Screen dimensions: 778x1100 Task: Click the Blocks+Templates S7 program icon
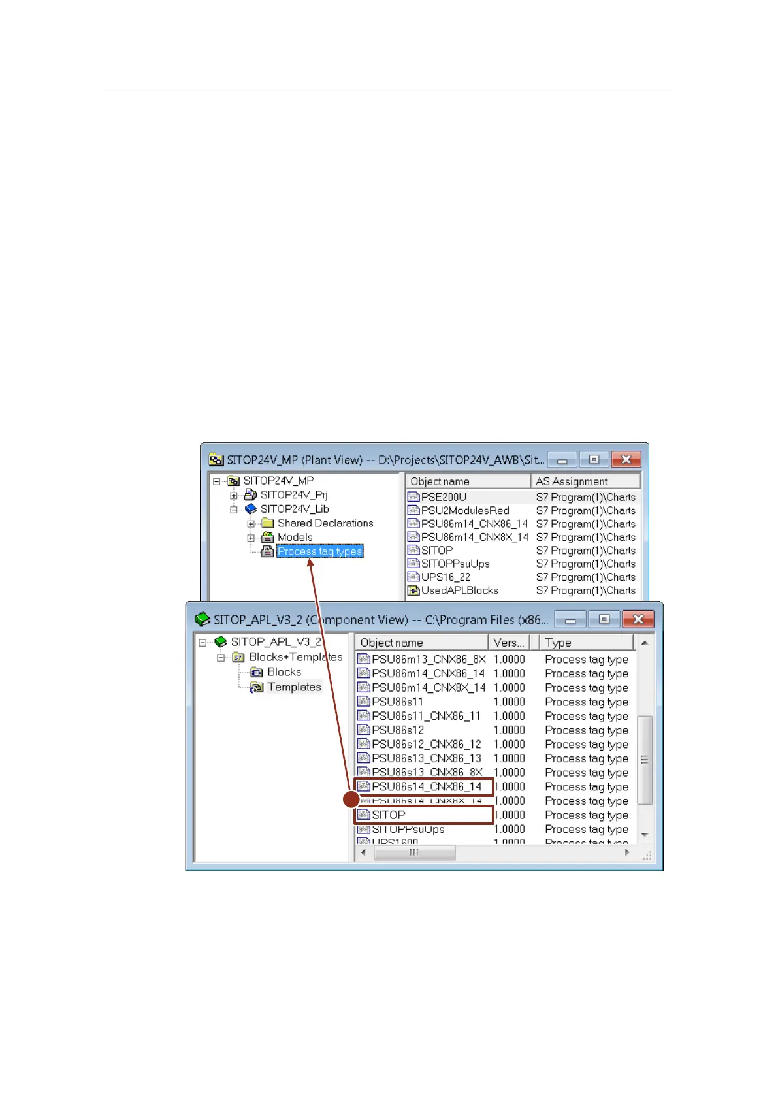tap(238, 657)
